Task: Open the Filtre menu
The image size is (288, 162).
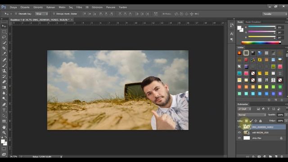Action: click(x=79, y=7)
